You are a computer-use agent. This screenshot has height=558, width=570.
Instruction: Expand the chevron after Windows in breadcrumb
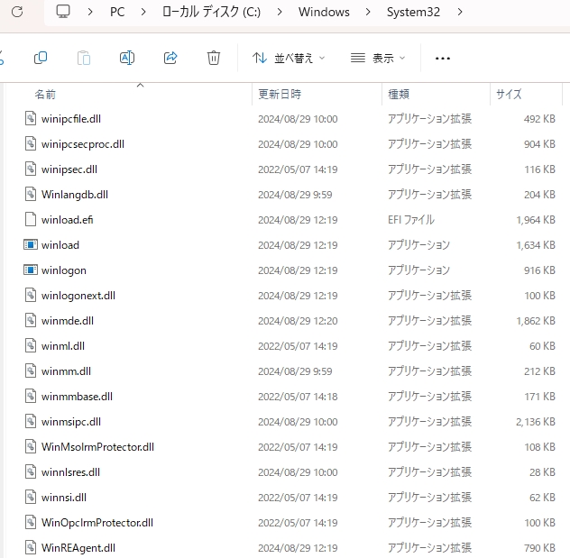coord(368,12)
